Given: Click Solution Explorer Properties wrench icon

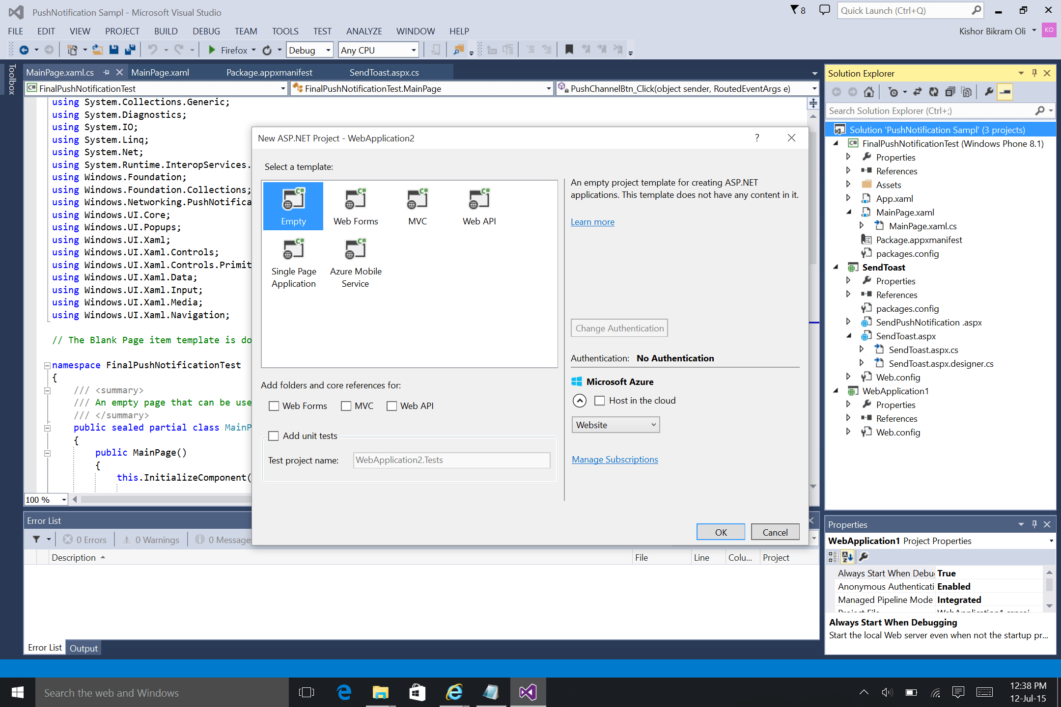Looking at the screenshot, I should click(x=989, y=92).
